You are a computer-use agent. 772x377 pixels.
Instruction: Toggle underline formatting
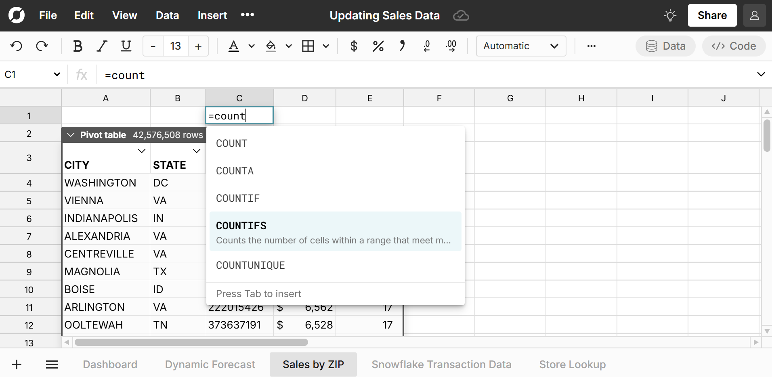(x=126, y=46)
